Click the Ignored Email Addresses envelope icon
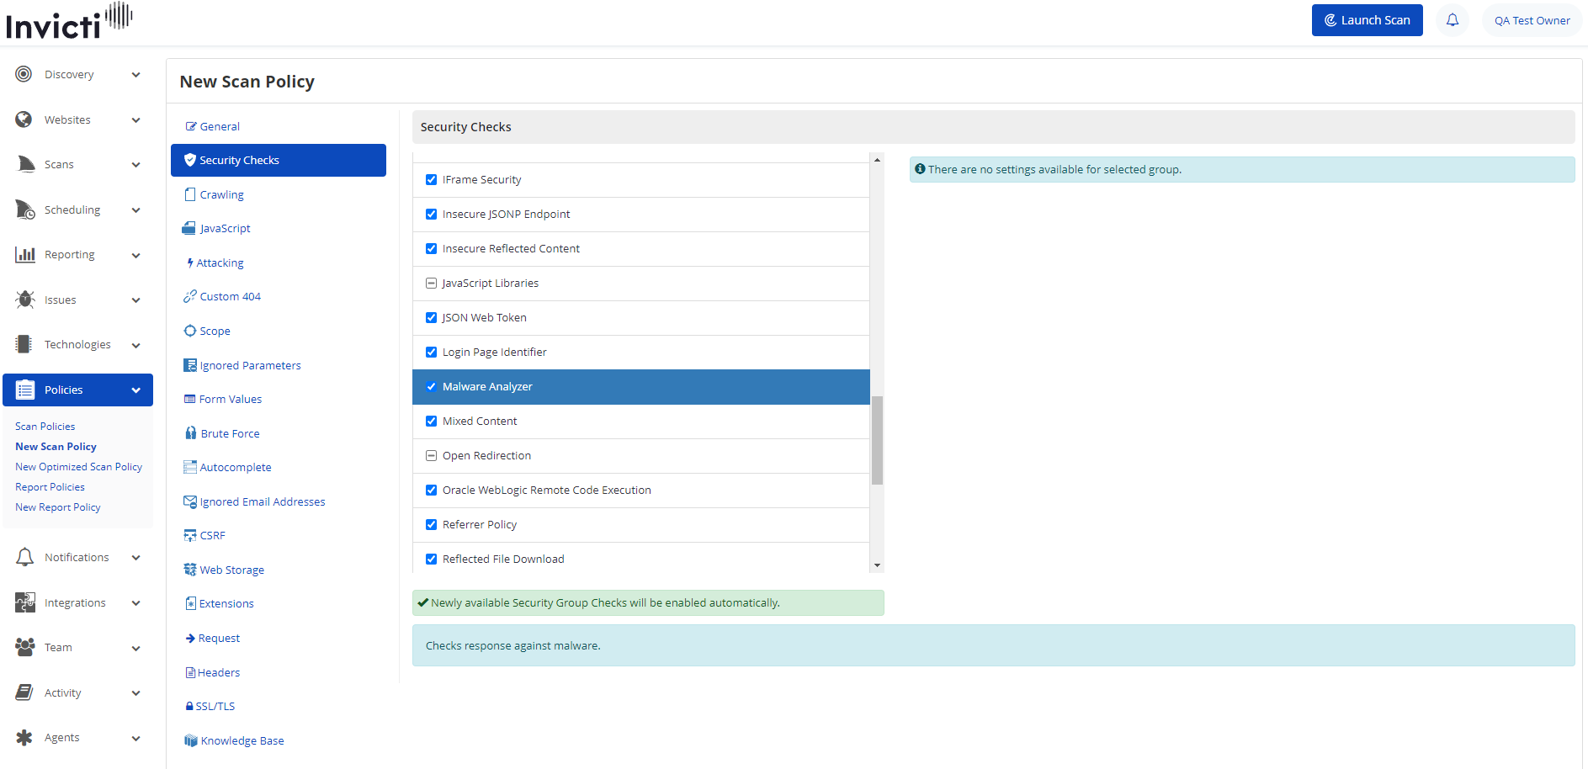 190,501
